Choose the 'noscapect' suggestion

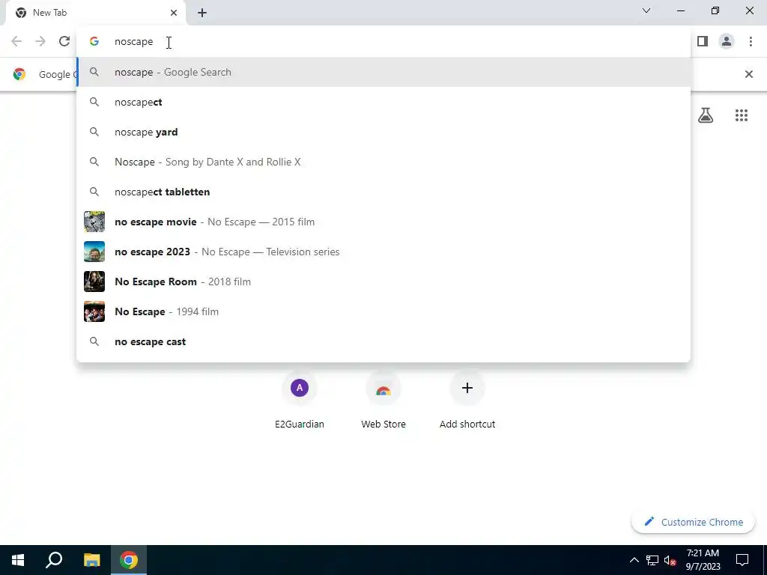383,102
